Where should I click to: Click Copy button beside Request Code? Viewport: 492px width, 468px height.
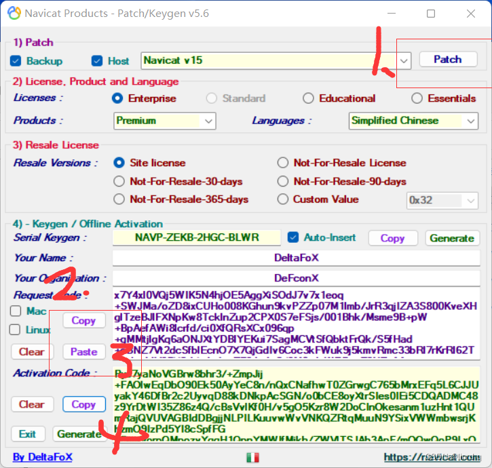click(x=83, y=321)
